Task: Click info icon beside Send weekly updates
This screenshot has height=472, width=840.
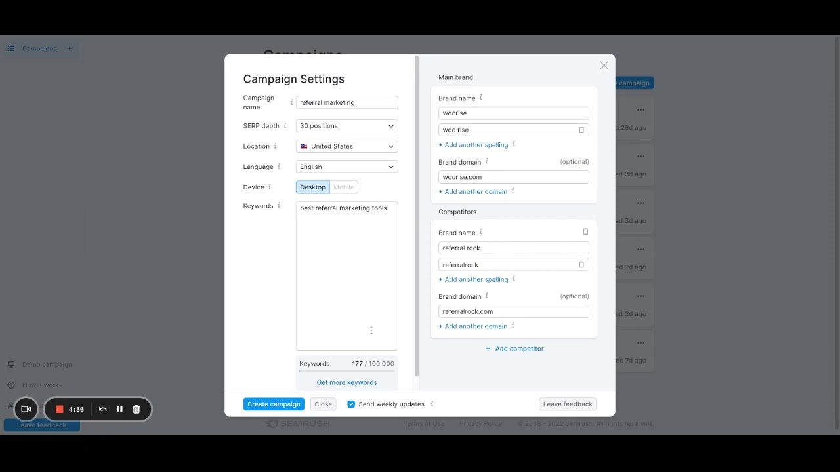Action: point(432,404)
